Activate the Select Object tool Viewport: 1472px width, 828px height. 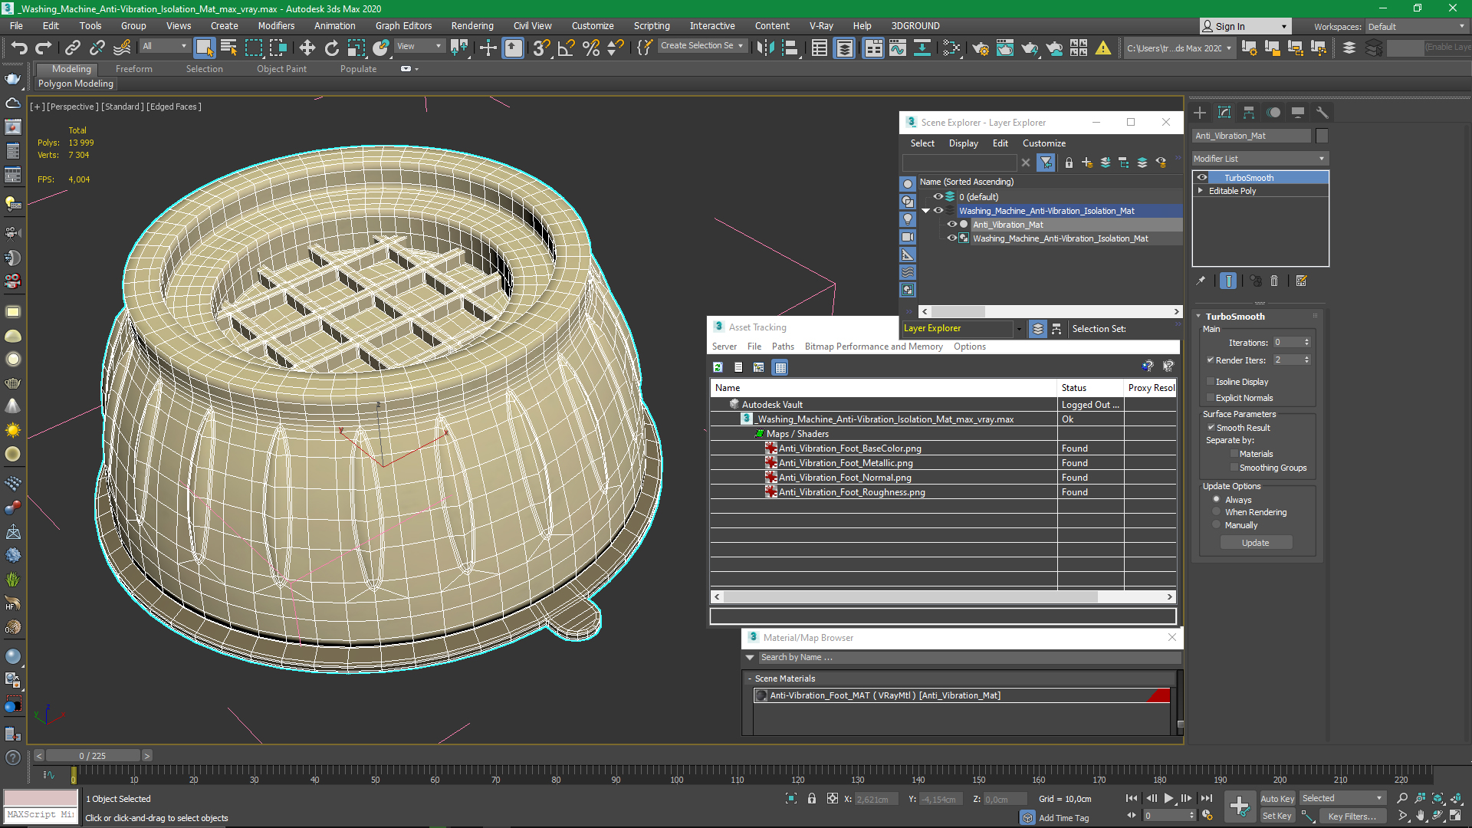click(x=204, y=48)
